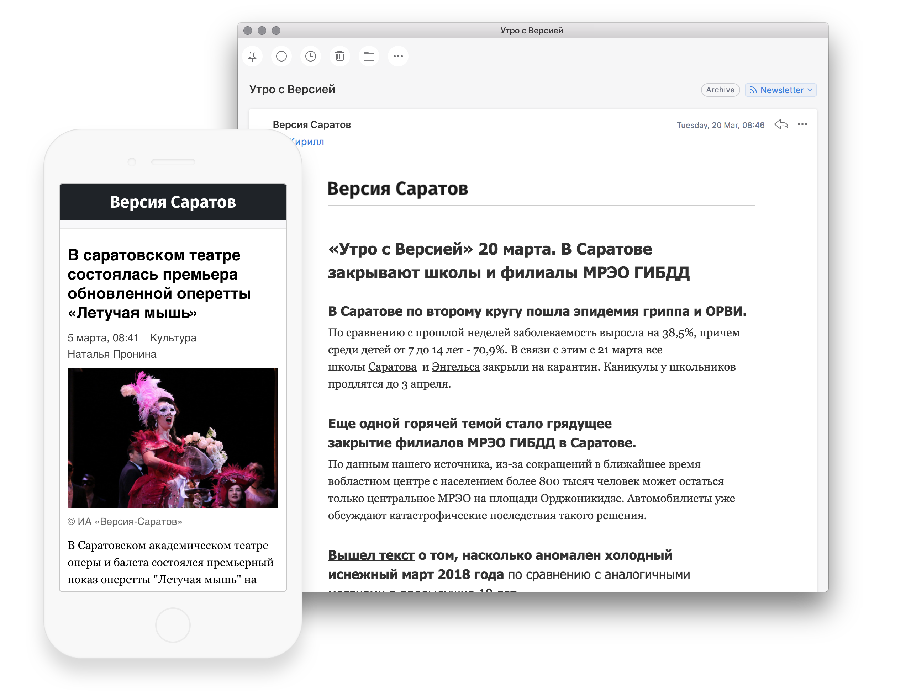The width and height of the screenshot is (911, 697).
Task: Snooze email using the clock icon
Action: 310,56
